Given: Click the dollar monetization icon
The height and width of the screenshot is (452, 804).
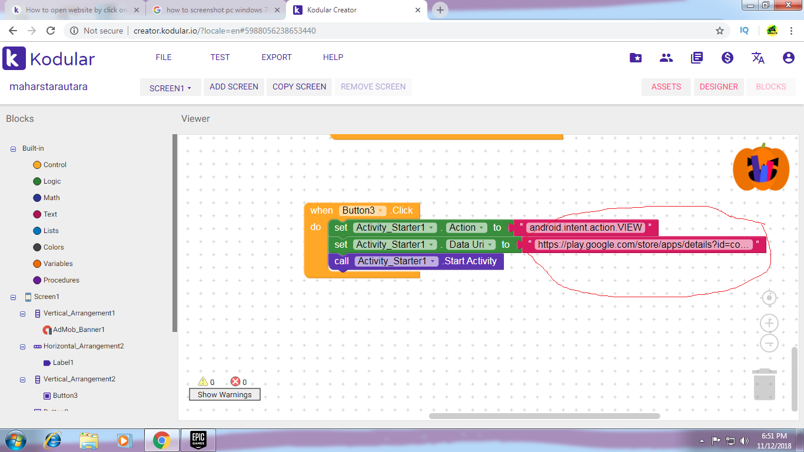Looking at the screenshot, I should coord(727,58).
